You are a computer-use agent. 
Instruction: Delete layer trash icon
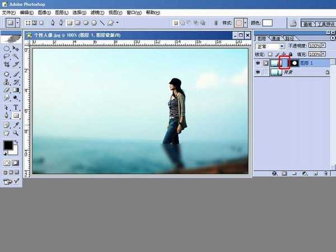(325, 173)
